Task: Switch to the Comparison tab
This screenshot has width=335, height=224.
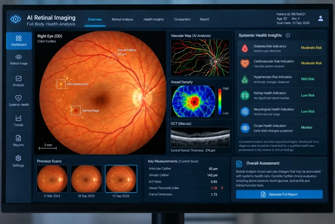Action: (182, 19)
